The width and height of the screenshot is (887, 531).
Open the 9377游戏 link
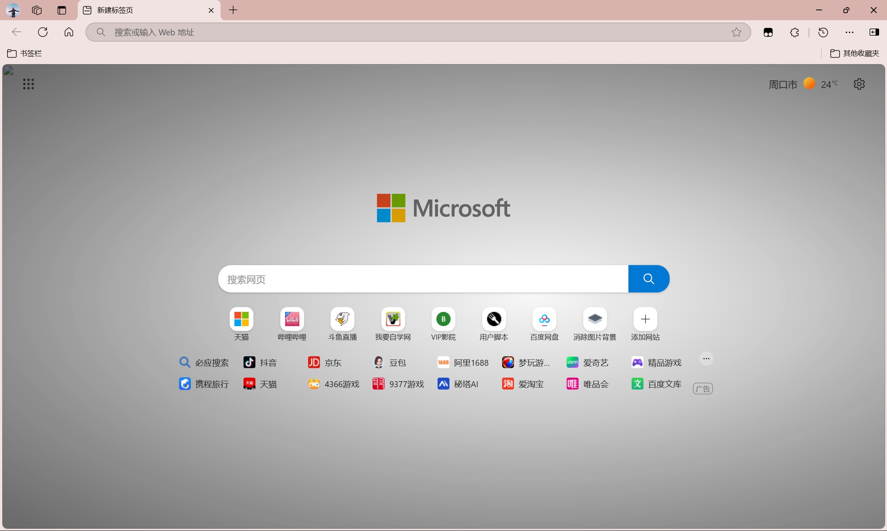(398, 384)
